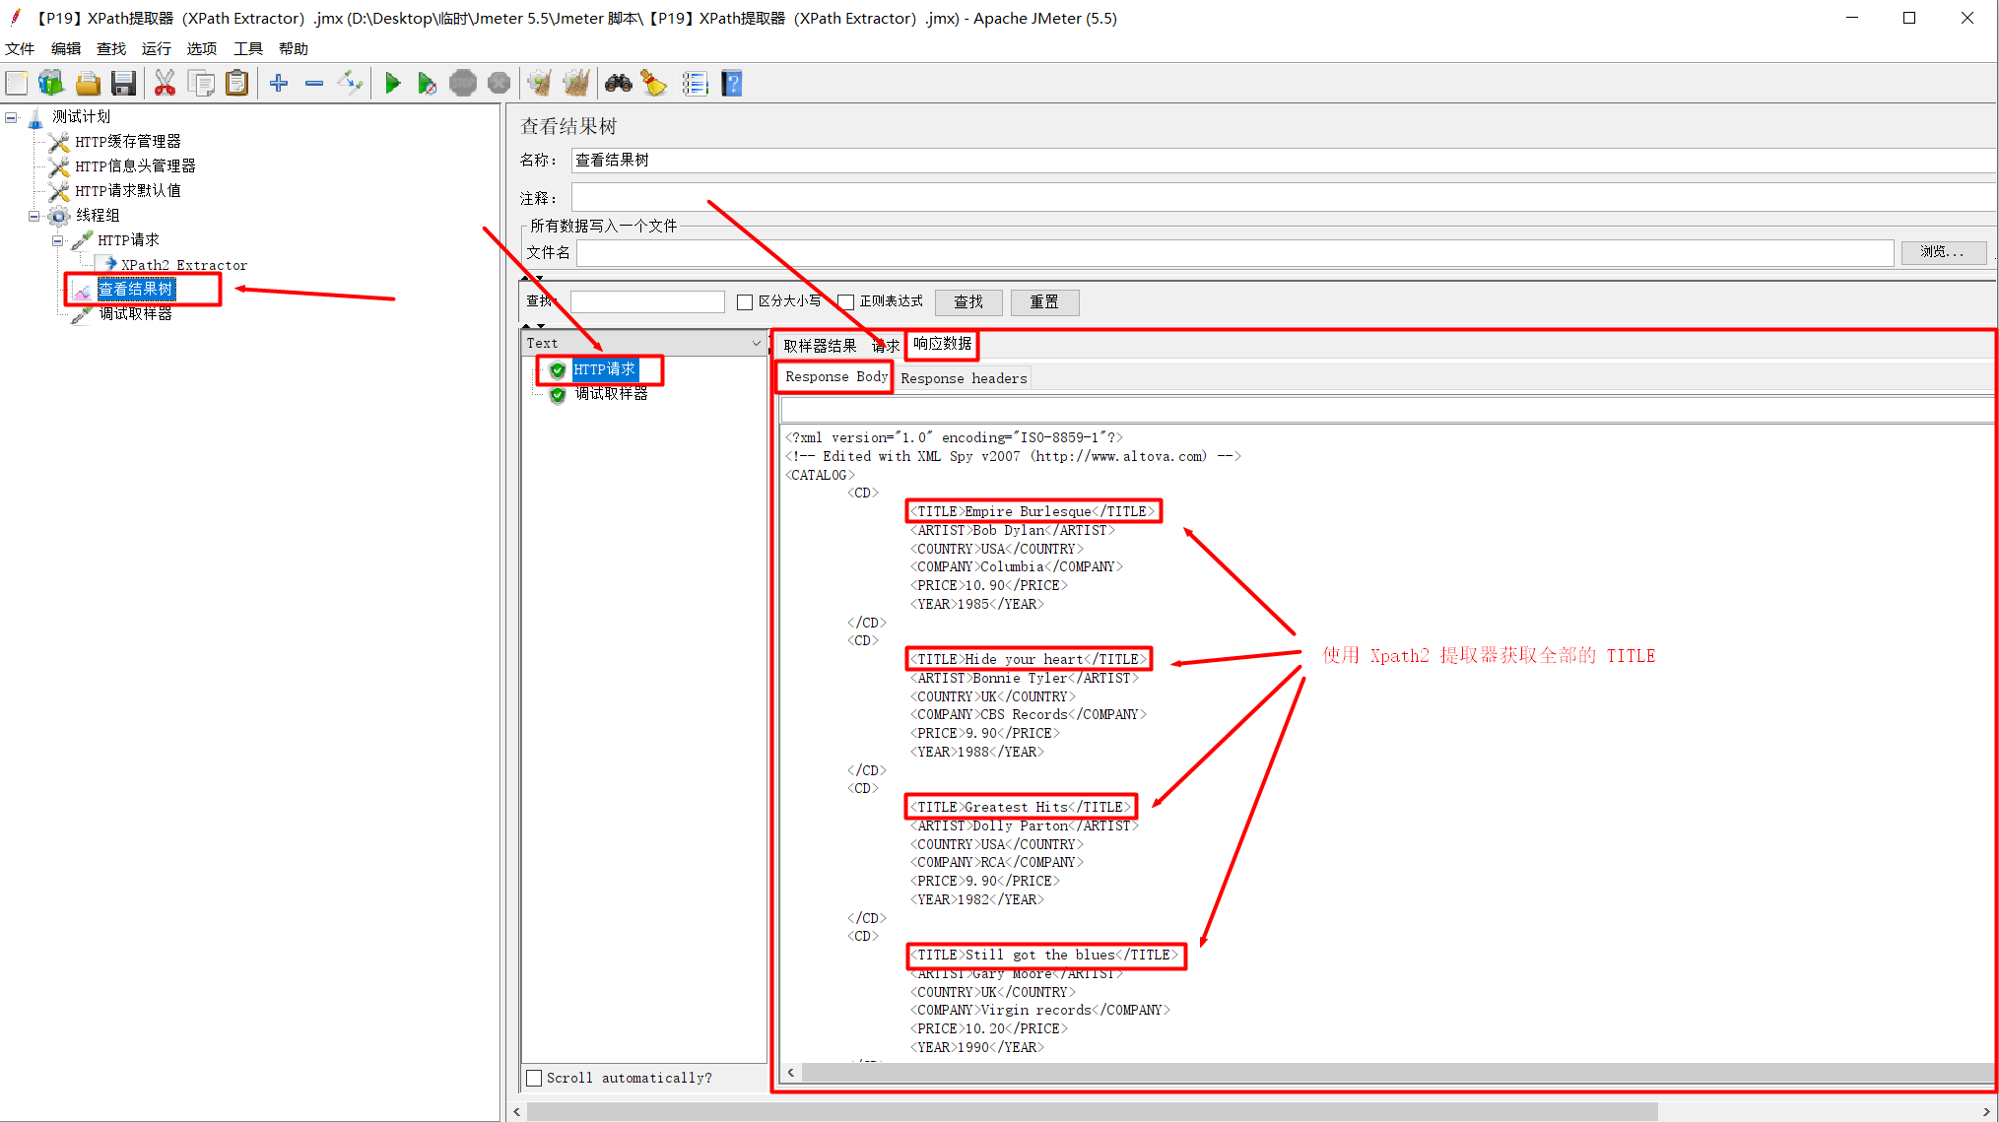The image size is (1999, 1122).
Task: Collapse the HTTP请求 node expander
Action: coord(57,240)
